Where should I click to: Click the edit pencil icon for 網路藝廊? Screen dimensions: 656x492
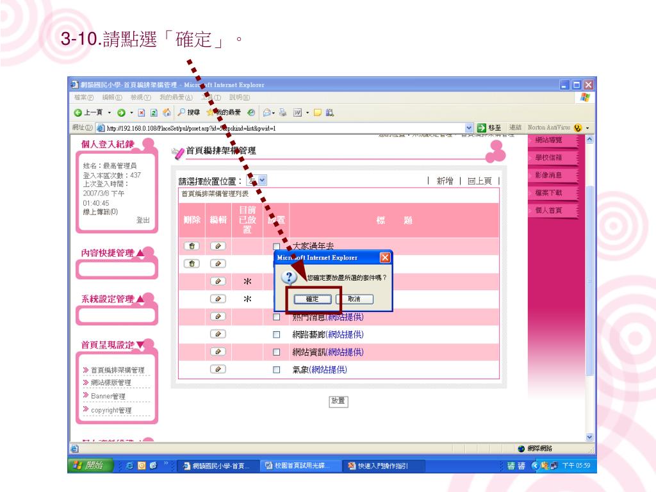coord(218,334)
